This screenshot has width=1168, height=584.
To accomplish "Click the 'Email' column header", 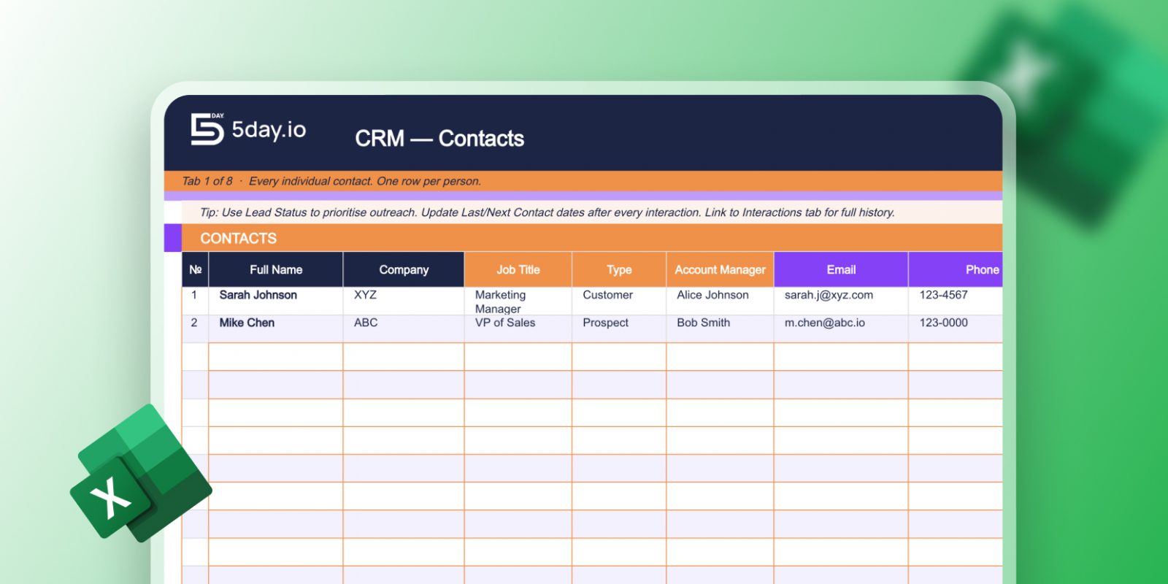I will click(841, 269).
